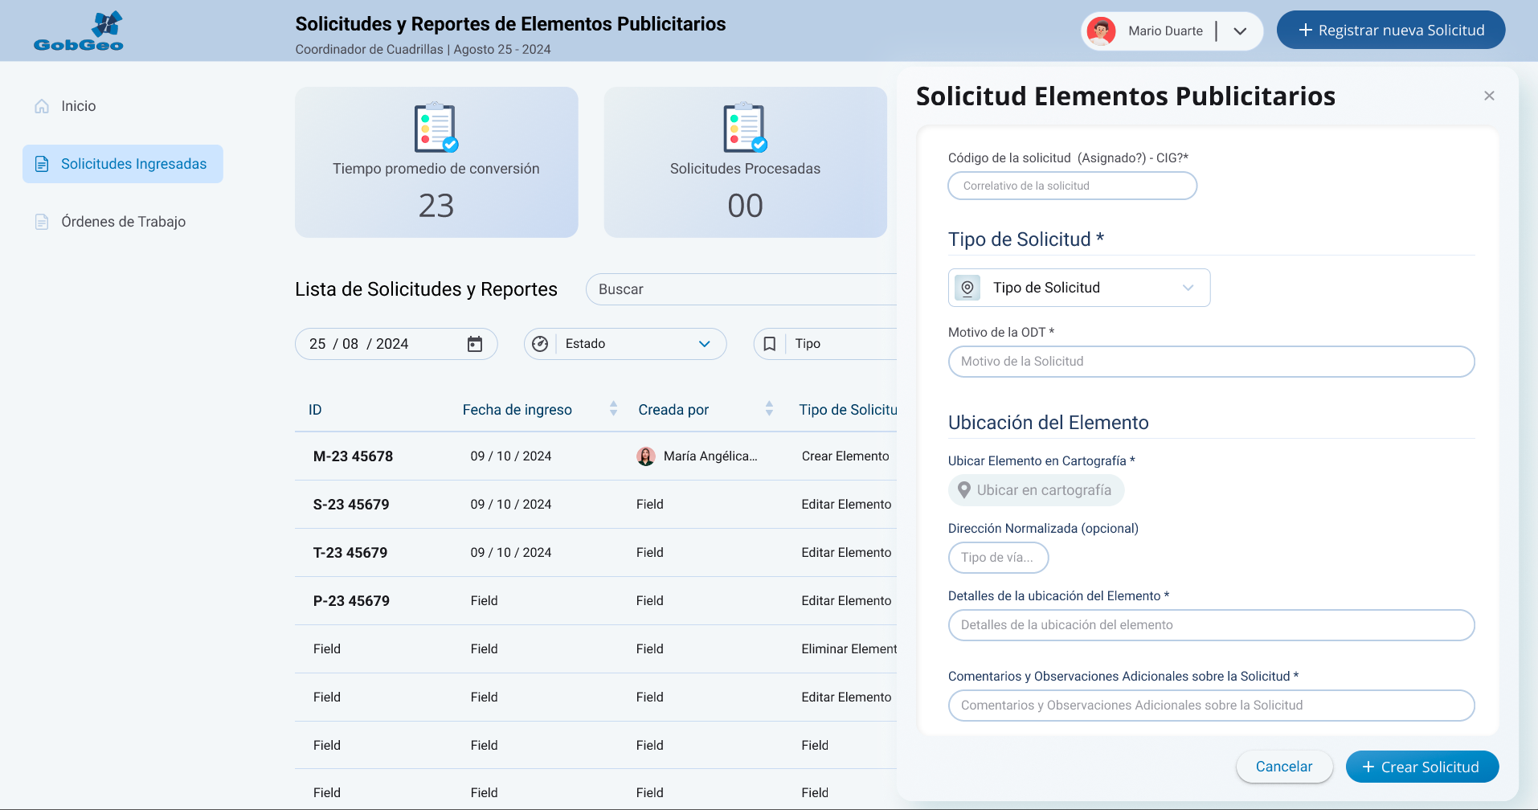Click María Angélica's avatar in table
The height and width of the screenshot is (810, 1538).
pyautogui.click(x=645, y=456)
